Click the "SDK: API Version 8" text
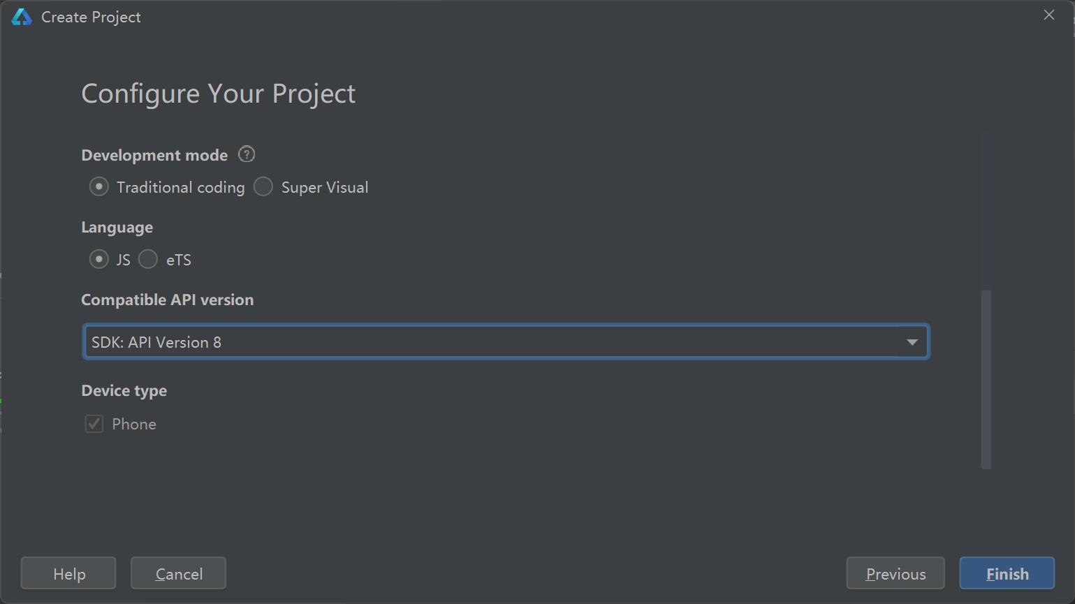Screen dimensions: 1075x604 (156, 343)
